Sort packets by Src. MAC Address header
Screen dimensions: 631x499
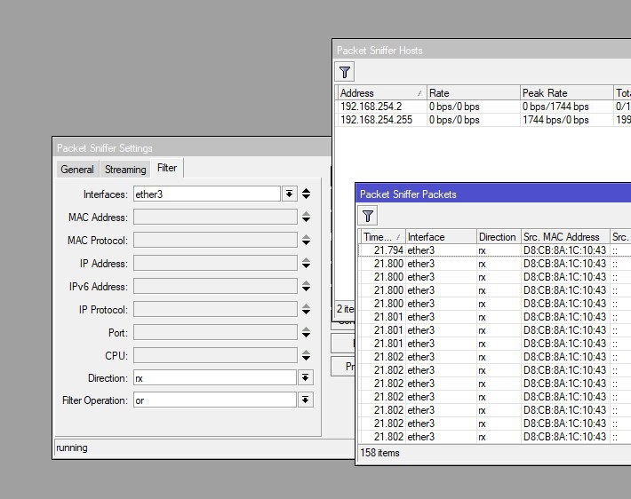point(565,237)
